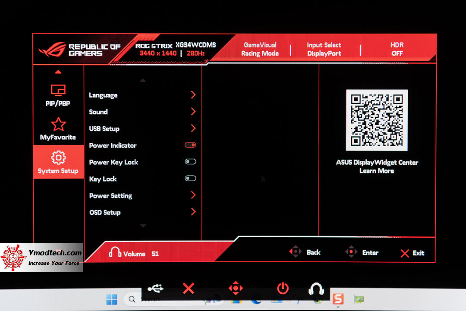The image size is (466, 311).
Task: Click the Exit label
Action: click(x=419, y=253)
